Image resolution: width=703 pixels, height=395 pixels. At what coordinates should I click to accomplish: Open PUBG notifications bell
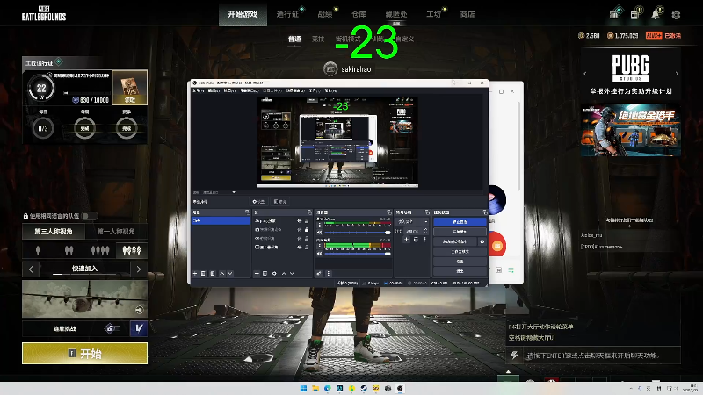click(x=656, y=14)
